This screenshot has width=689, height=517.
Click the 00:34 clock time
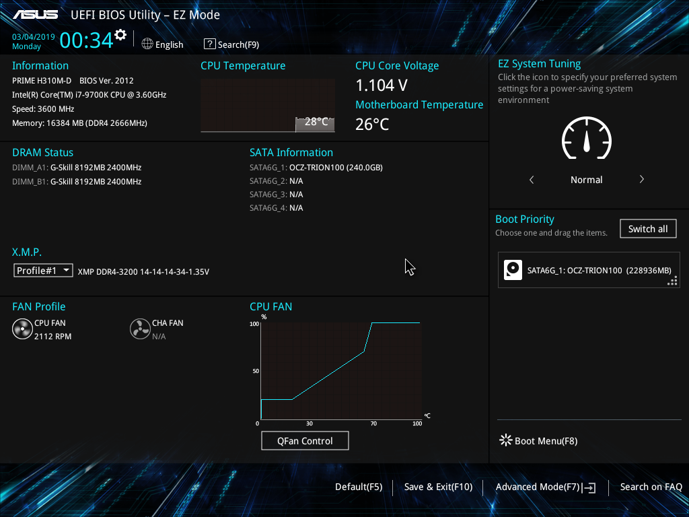pos(86,40)
